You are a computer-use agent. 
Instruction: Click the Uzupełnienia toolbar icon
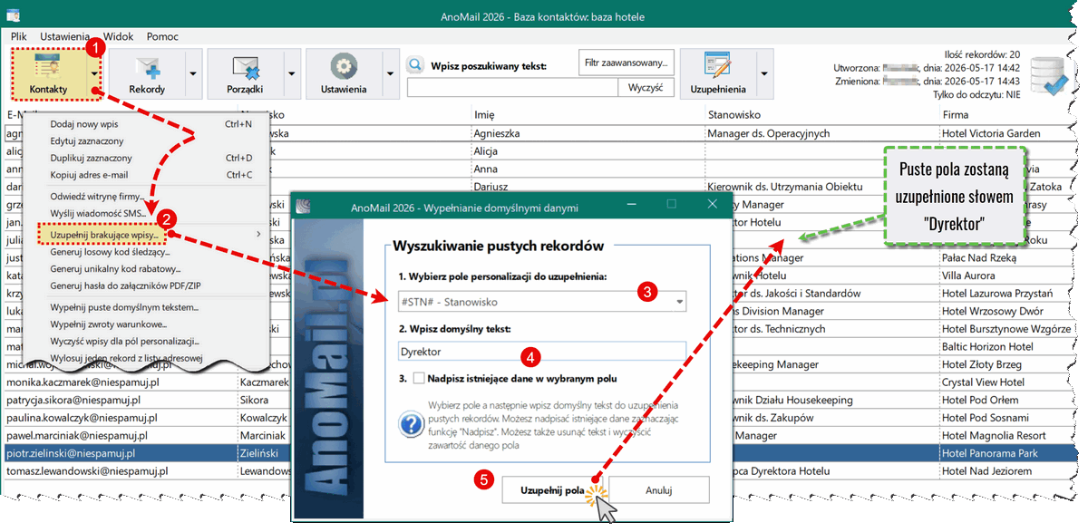click(x=718, y=66)
